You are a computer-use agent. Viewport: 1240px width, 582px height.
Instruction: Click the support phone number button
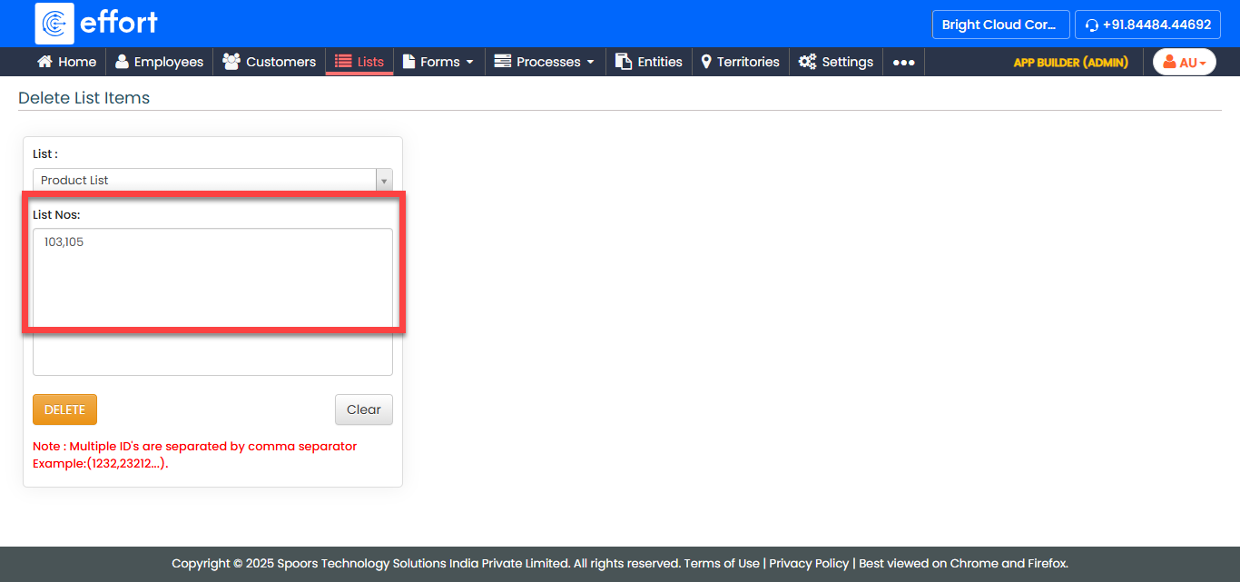[1147, 25]
